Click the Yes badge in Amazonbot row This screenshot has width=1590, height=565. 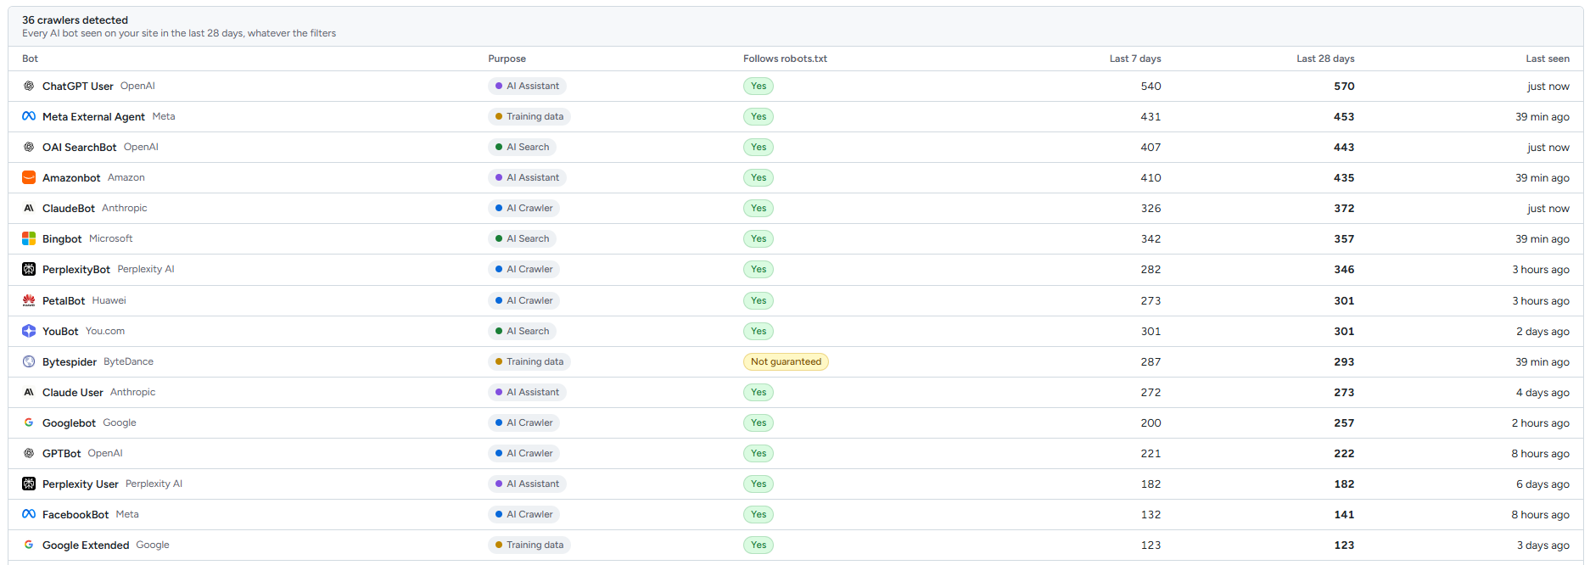[759, 177]
